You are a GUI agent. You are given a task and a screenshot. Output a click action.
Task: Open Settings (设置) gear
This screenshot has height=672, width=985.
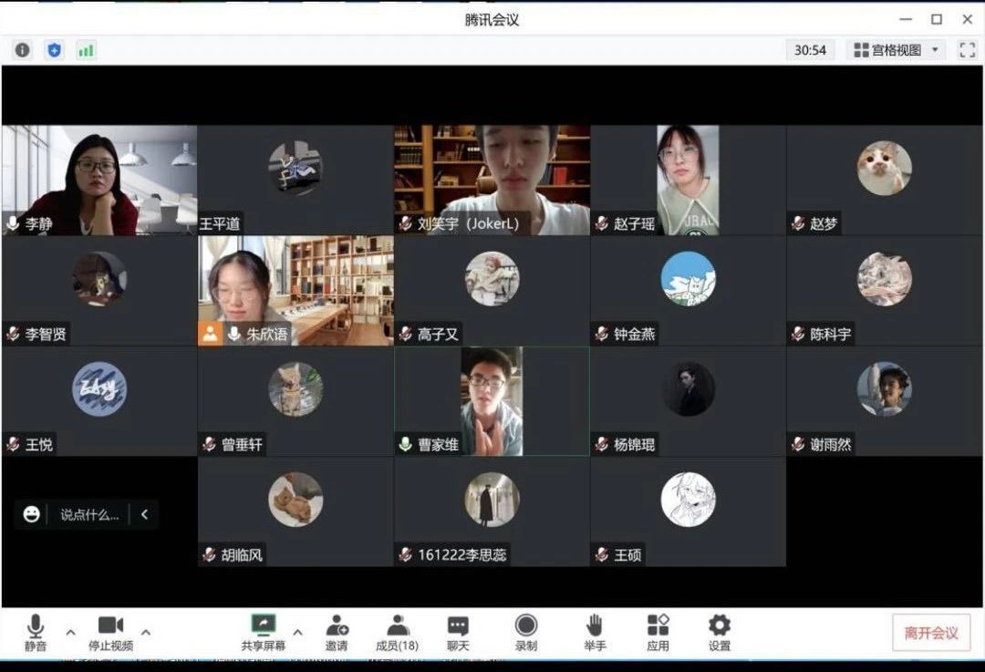click(720, 632)
